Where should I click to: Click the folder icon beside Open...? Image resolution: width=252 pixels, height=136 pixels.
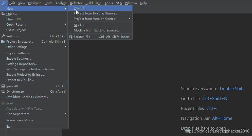tap(3, 14)
